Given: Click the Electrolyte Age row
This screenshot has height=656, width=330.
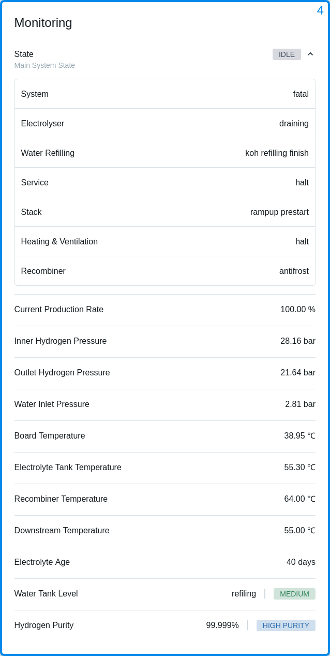Looking at the screenshot, I should point(164,562).
